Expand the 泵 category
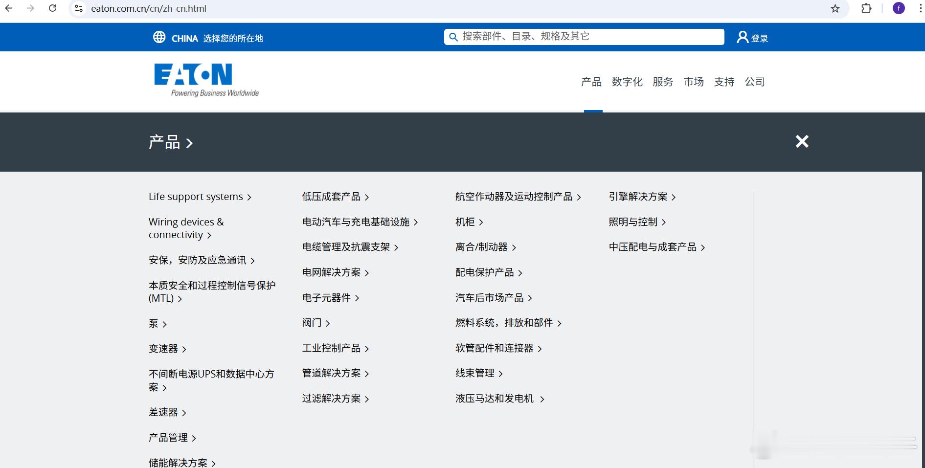This screenshot has width=925, height=468. pyautogui.click(x=158, y=323)
